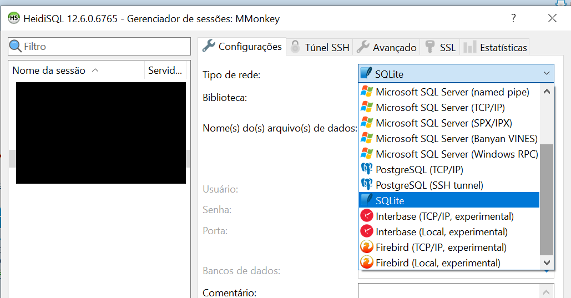Click the red icon beside Interbase (Local, experimental)

point(367,231)
